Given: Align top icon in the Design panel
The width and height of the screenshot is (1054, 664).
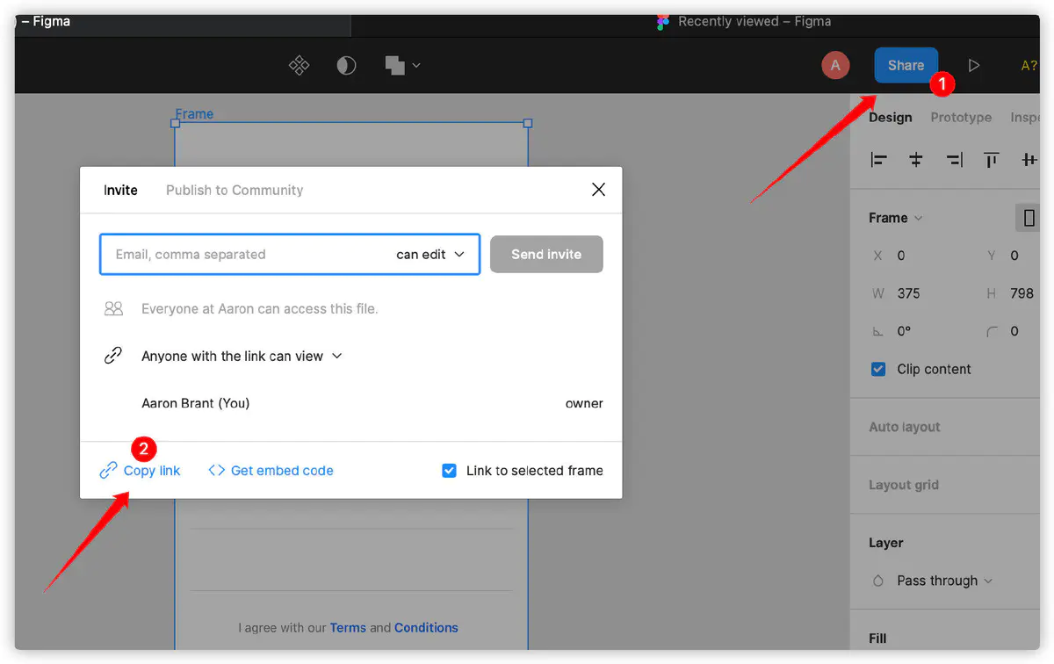Looking at the screenshot, I should point(992,160).
